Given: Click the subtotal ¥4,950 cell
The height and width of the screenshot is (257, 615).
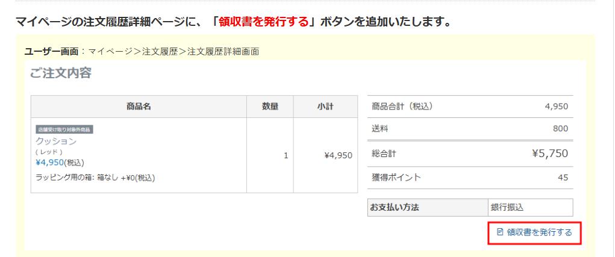Looking at the screenshot, I should (325, 155).
